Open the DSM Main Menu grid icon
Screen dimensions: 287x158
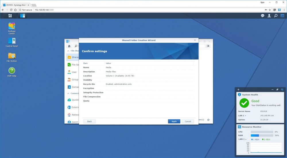coord(10,16)
